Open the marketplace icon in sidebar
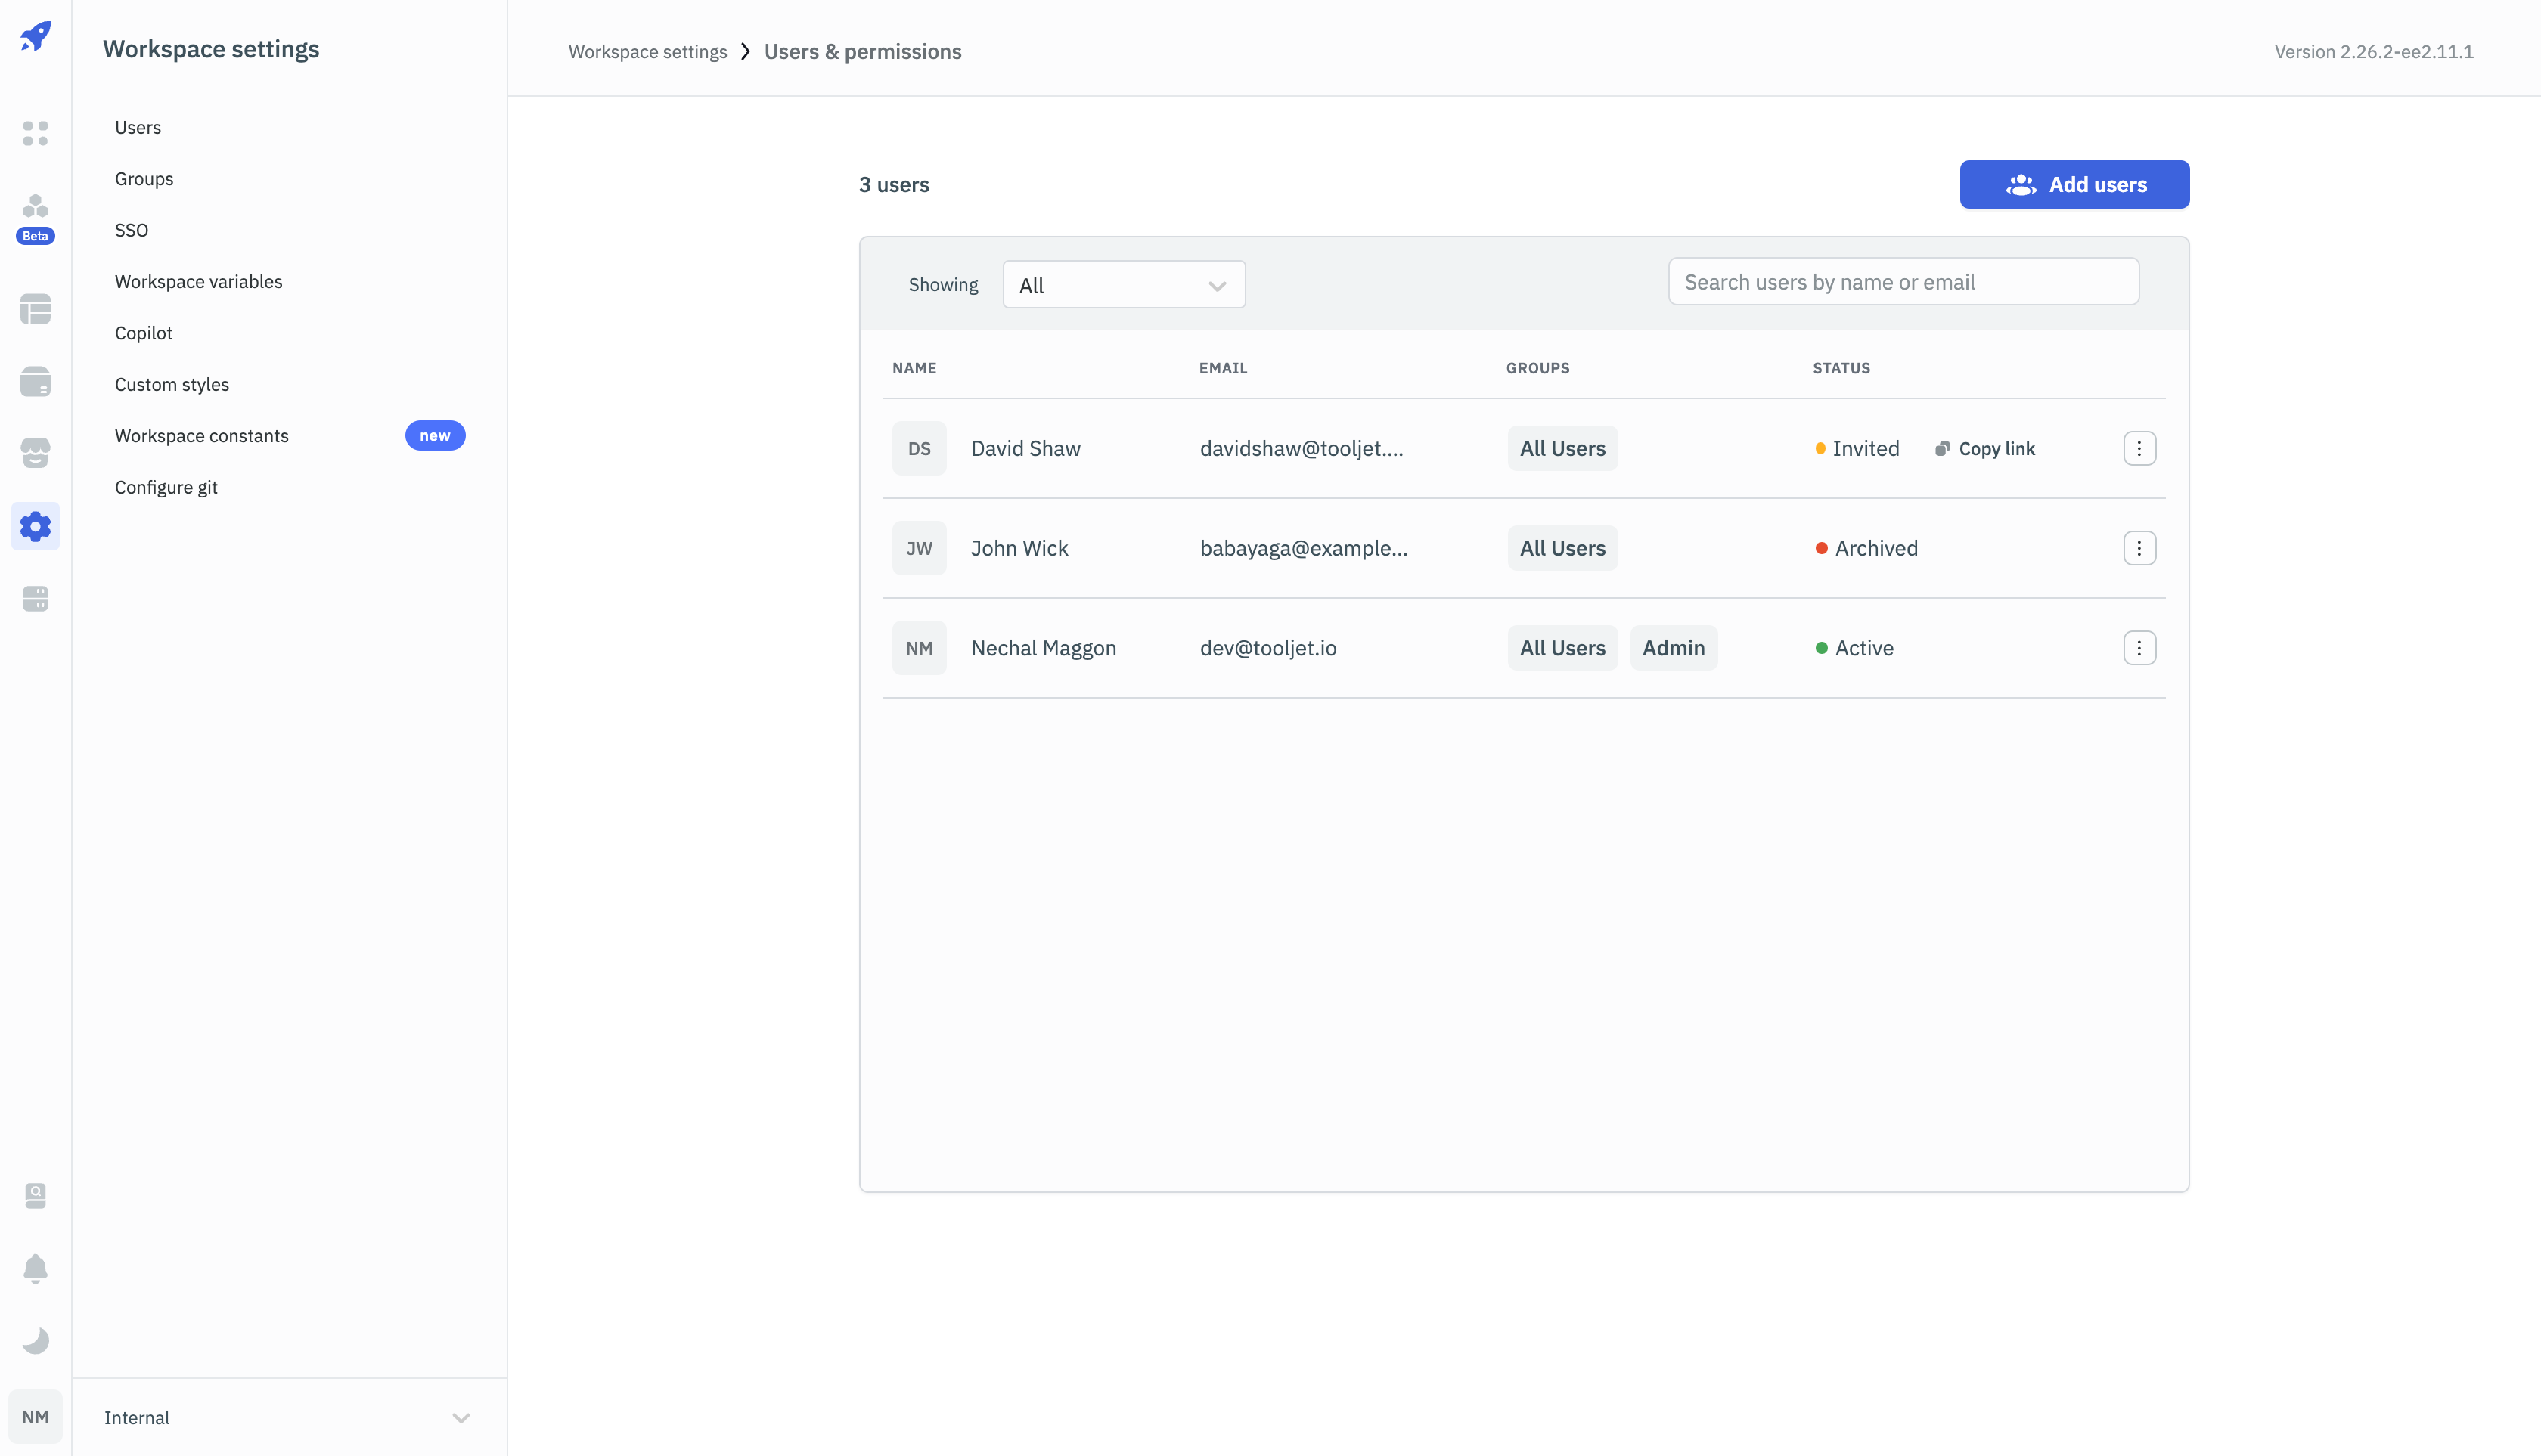 click(x=35, y=453)
